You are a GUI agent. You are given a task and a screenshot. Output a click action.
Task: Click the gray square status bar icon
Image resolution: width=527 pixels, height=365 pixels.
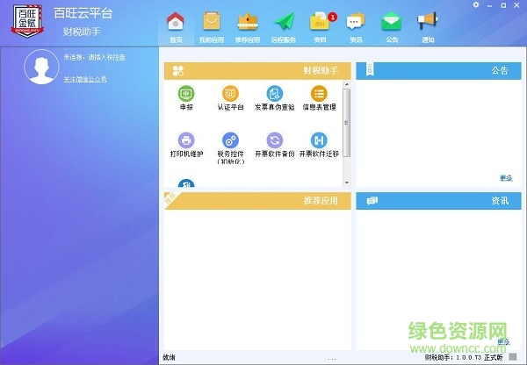pos(513,356)
